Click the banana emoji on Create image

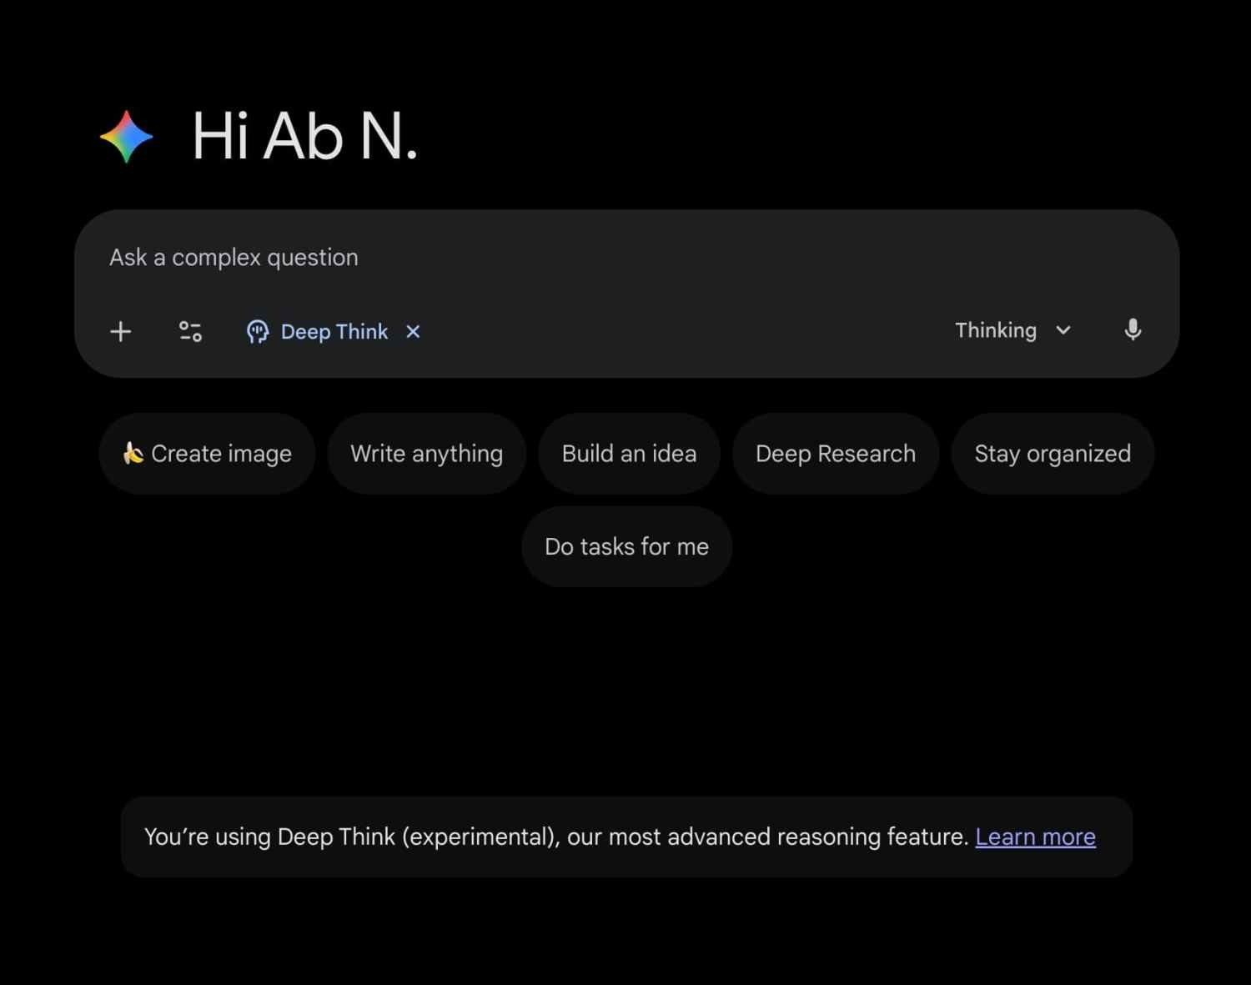coord(133,453)
